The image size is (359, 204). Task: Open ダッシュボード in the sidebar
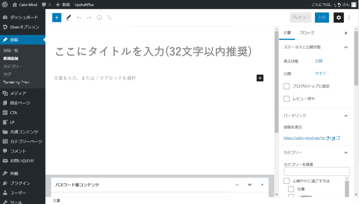click(23, 17)
